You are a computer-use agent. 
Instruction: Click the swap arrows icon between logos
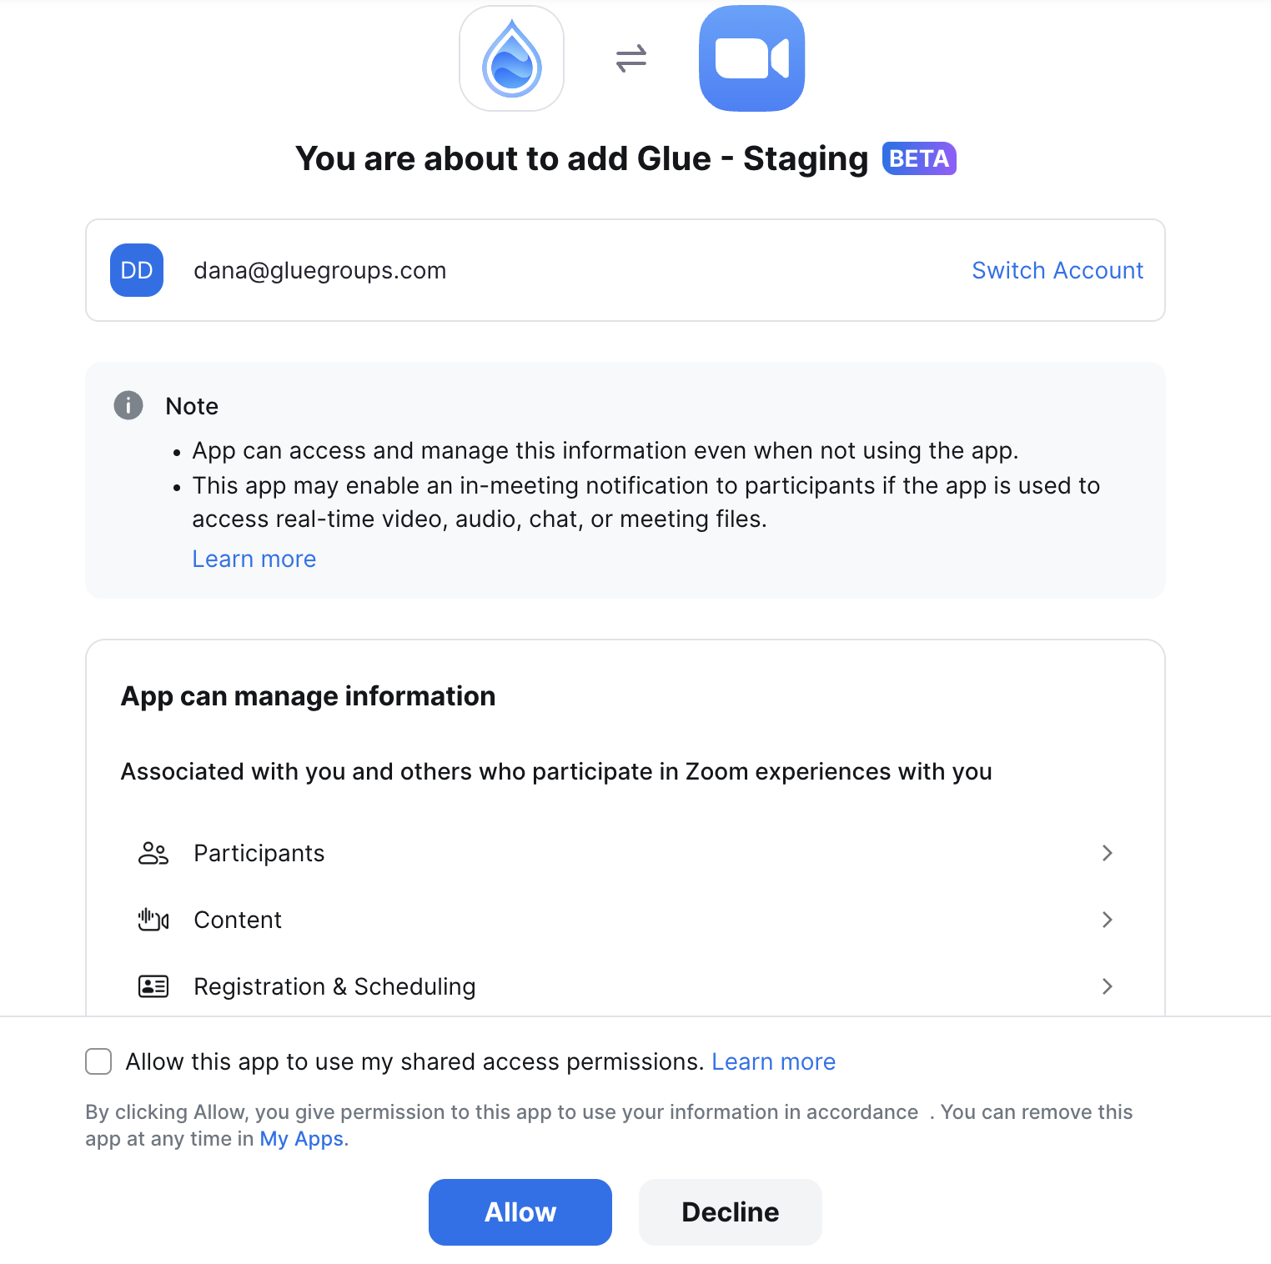coord(631,58)
